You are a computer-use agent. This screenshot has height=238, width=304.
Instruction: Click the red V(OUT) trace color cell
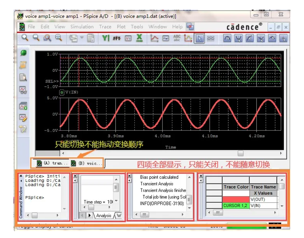click(x=236, y=199)
